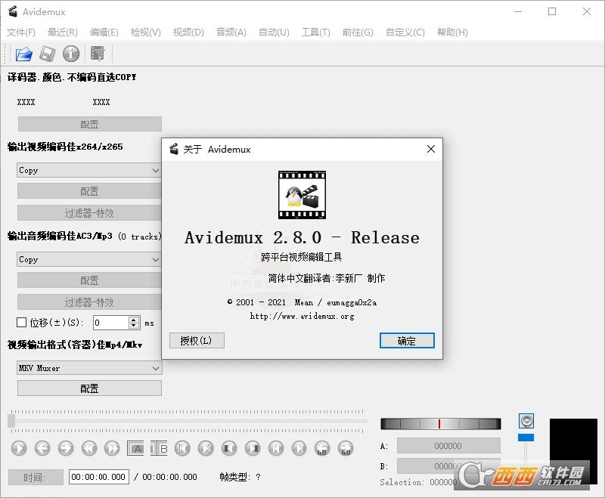Click the Open Video folder icon

click(x=24, y=54)
